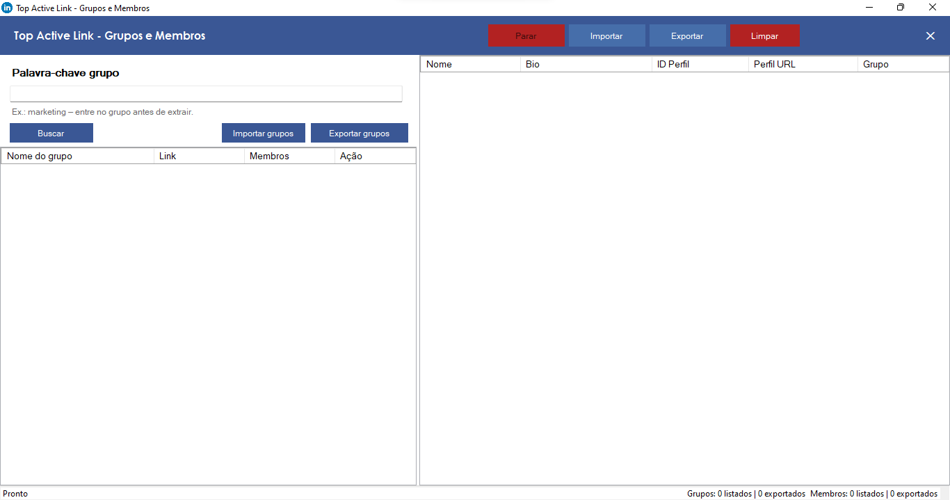
Task: Restore down the window
Action: pos(901,8)
